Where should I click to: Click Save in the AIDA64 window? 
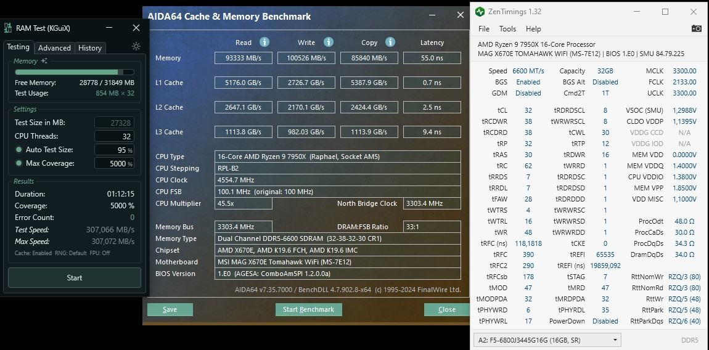click(170, 309)
